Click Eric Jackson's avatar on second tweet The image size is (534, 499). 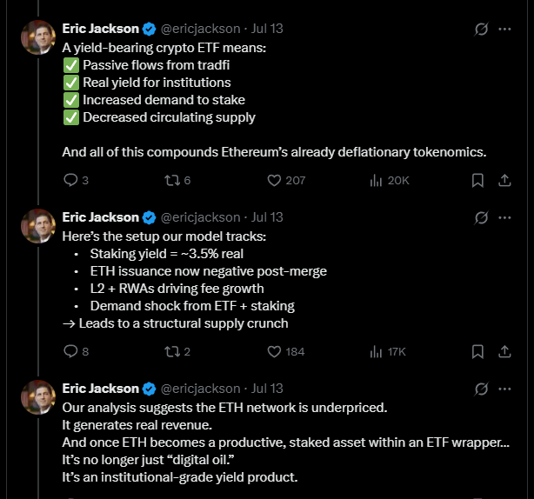[38, 226]
